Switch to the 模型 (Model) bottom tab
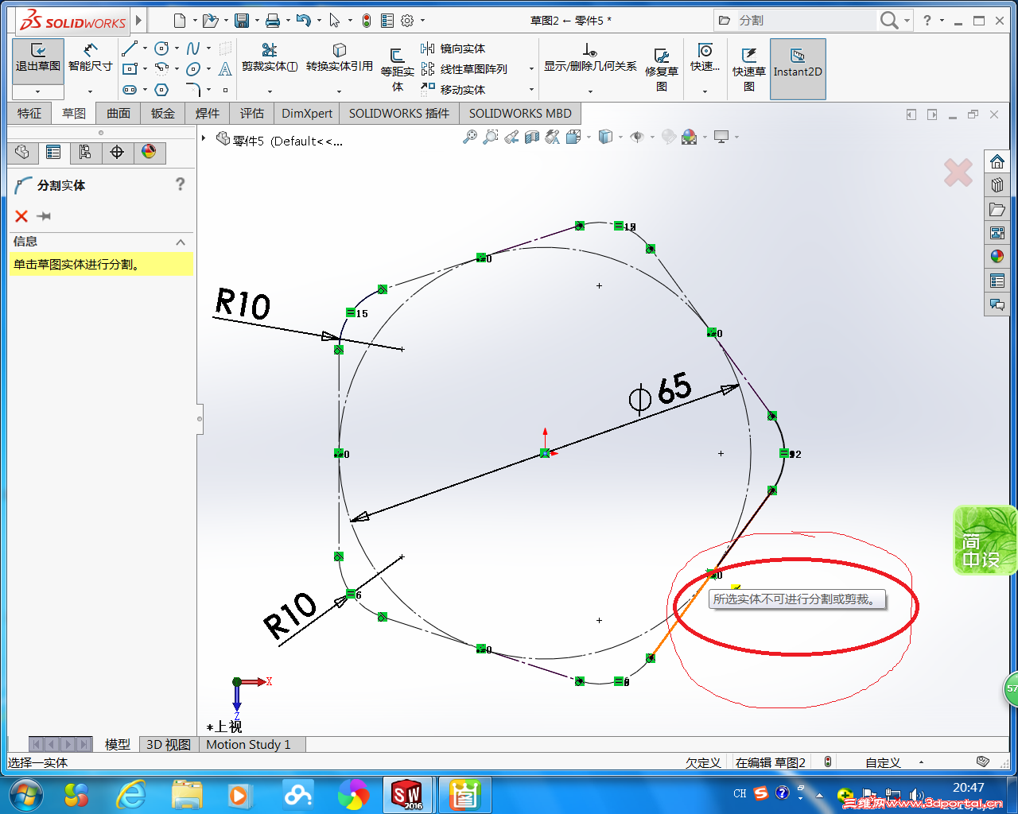The width and height of the screenshot is (1018, 814). [x=118, y=745]
